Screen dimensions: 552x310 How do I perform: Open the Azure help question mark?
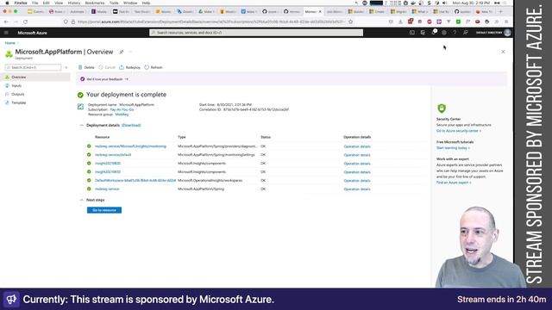pos(455,33)
